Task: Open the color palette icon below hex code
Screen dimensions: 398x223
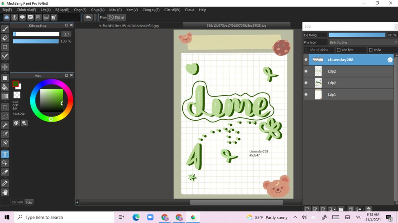Action: tap(16, 123)
